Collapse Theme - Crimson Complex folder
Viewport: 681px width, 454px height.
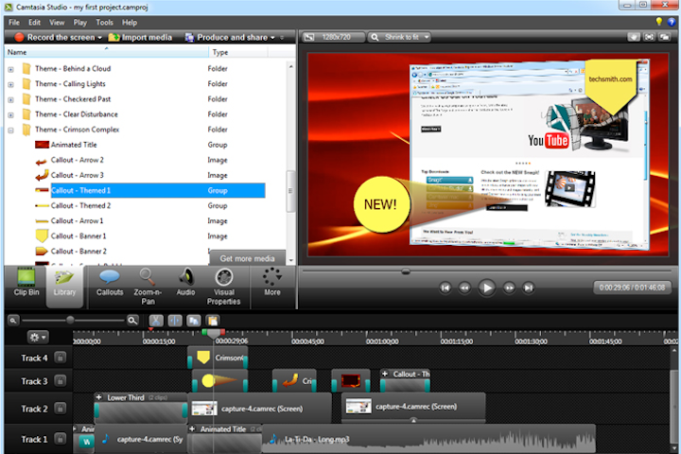click(x=10, y=131)
